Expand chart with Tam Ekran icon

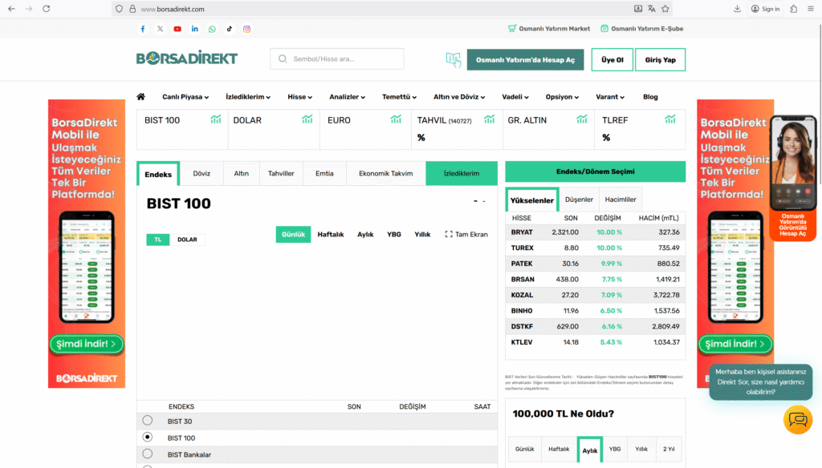click(466, 235)
